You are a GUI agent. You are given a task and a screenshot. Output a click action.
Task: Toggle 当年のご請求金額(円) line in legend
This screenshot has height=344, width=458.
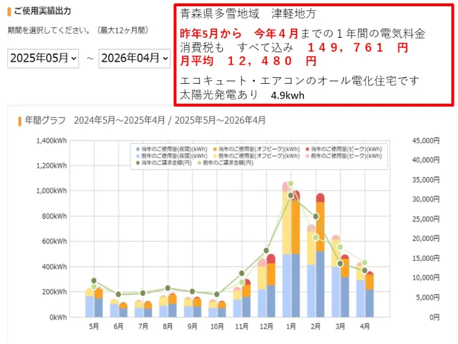click(x=169, y=163)
